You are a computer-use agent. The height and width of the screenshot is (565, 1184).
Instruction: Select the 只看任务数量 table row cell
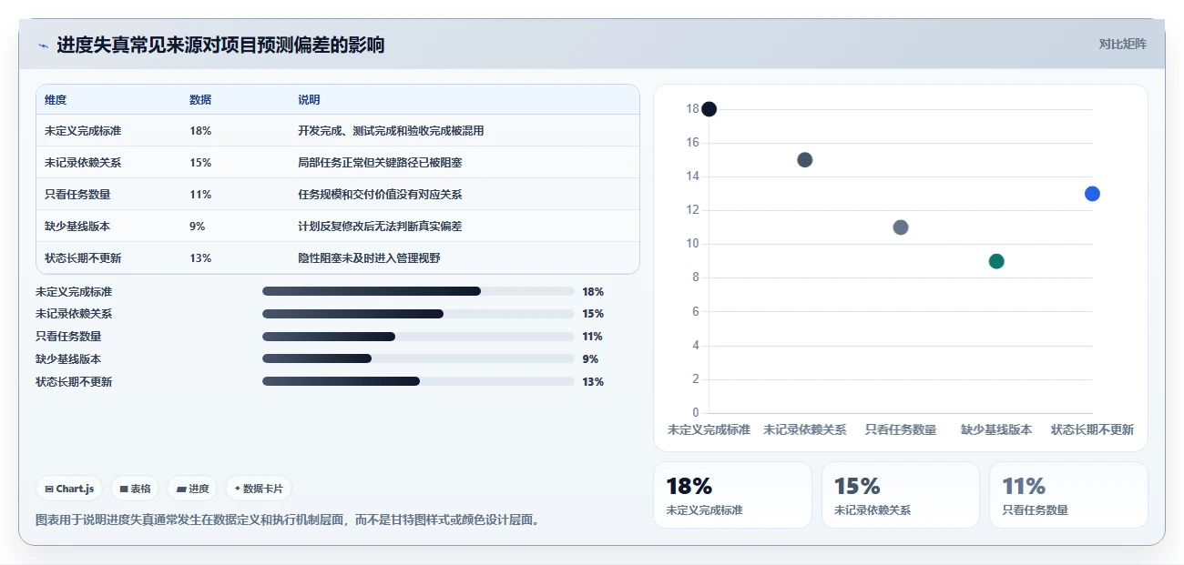click(77, 195)
